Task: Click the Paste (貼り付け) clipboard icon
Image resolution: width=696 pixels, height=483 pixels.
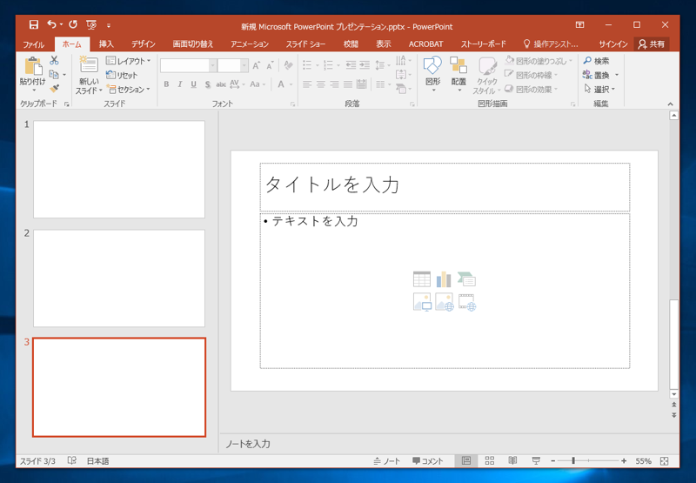Action: click(x=33, y=67)
